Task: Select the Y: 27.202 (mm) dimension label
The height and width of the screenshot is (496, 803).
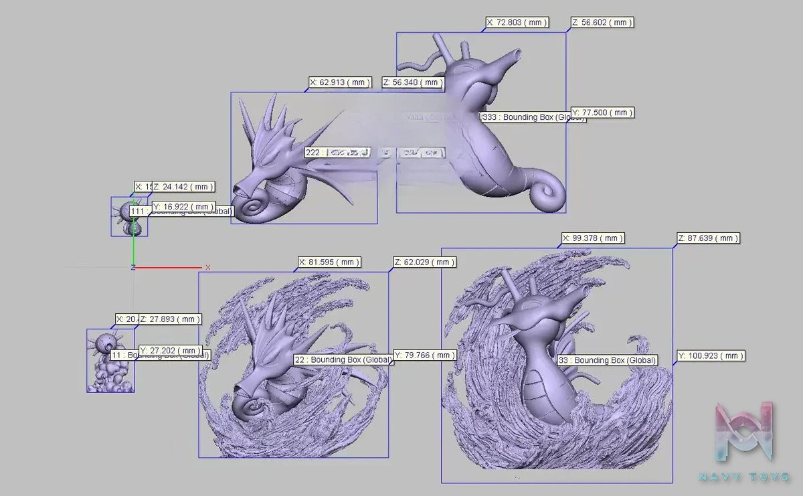Action: click(x=170, y=350)
